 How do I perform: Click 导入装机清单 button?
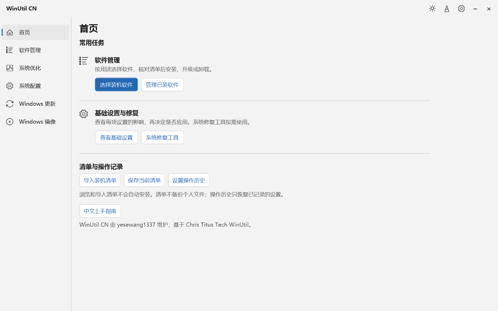(100, 180)
